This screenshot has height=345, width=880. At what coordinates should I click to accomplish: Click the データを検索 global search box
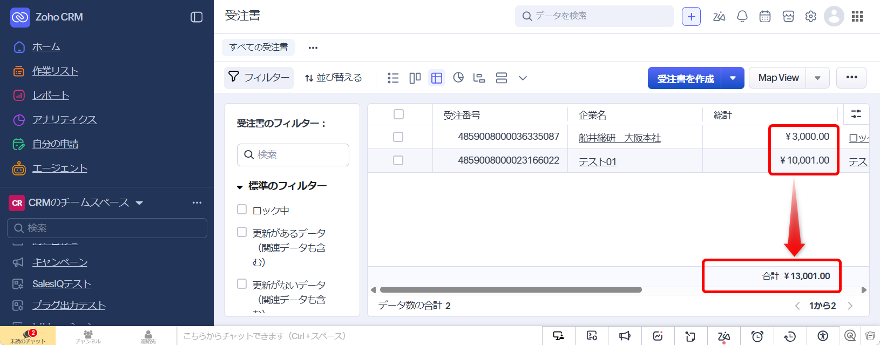(594, 16)
